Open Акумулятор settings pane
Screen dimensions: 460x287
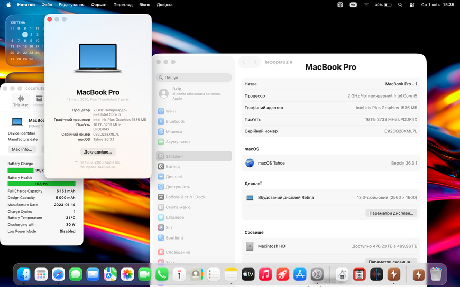click(x=194, y=142)
